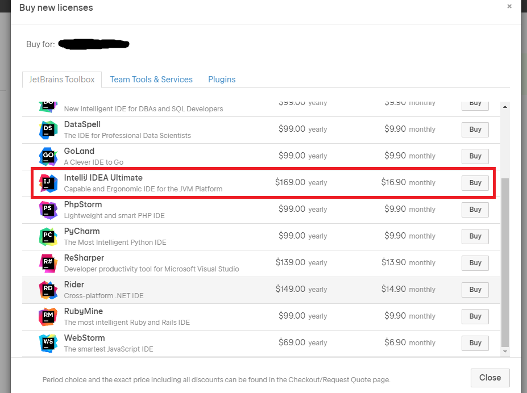
Task: Click the IntelliJ IDEA IJ icon
Action: coord(48,183)
